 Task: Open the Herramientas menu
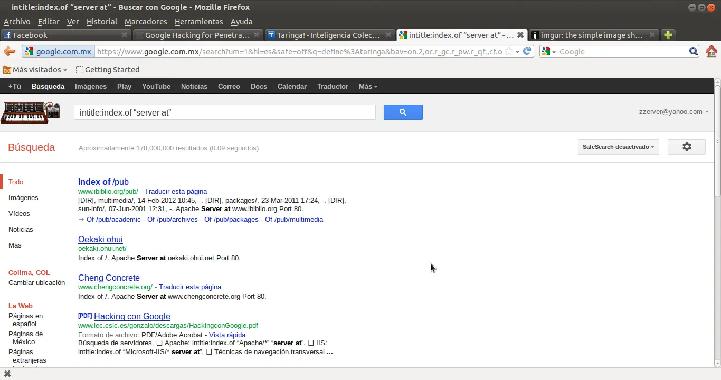click(x=198, y=22)
